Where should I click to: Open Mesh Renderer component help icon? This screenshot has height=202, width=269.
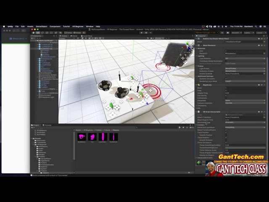pos(259,45)
